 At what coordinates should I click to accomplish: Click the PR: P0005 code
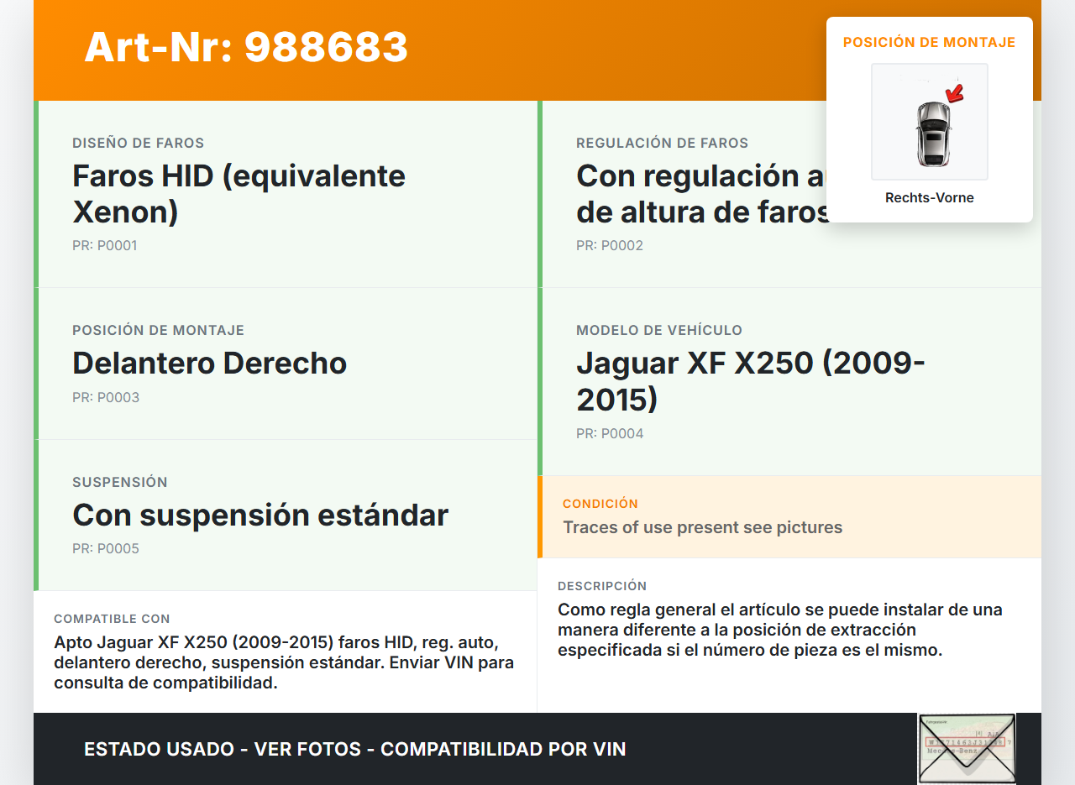click(x=106, y=549)
